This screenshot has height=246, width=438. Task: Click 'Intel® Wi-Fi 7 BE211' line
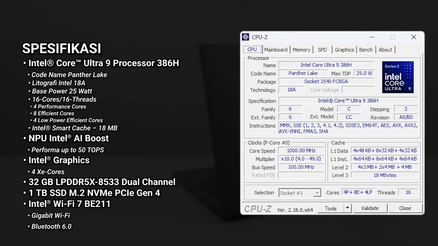pyautogui.click(x=69, y=204)
